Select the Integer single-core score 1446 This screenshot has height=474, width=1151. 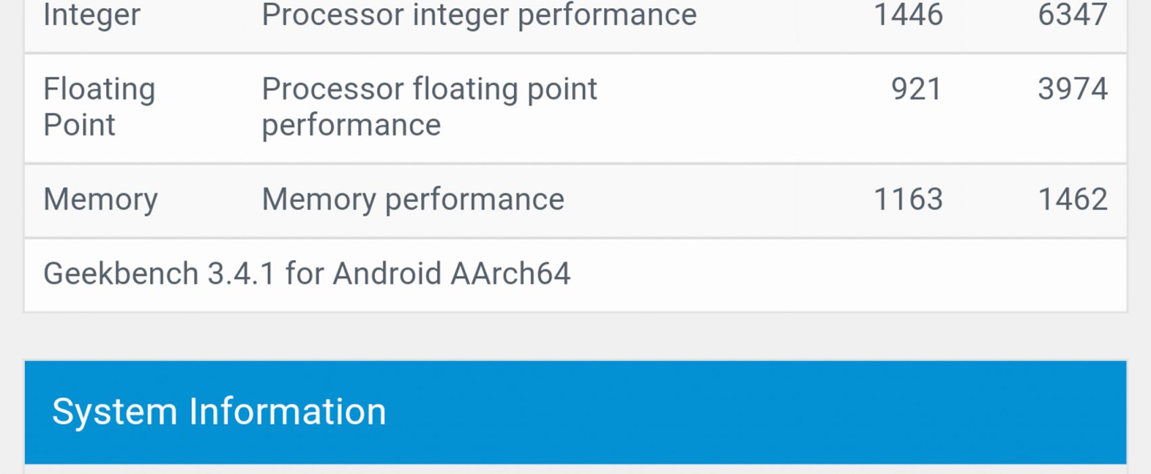click(908, 14)
